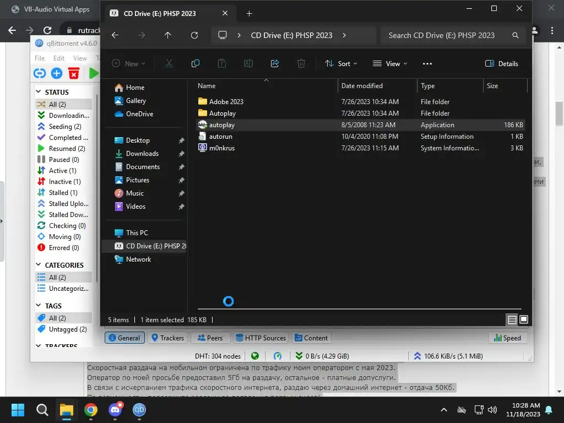
Task: Expand chevron before CD Drive in address bar
Action: [239, 35]
